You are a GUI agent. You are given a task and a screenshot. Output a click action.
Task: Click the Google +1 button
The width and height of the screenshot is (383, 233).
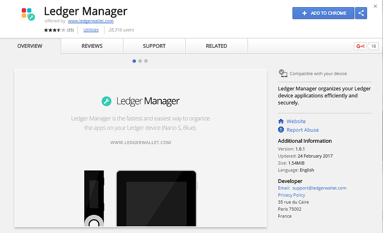(x=360, y=46)
